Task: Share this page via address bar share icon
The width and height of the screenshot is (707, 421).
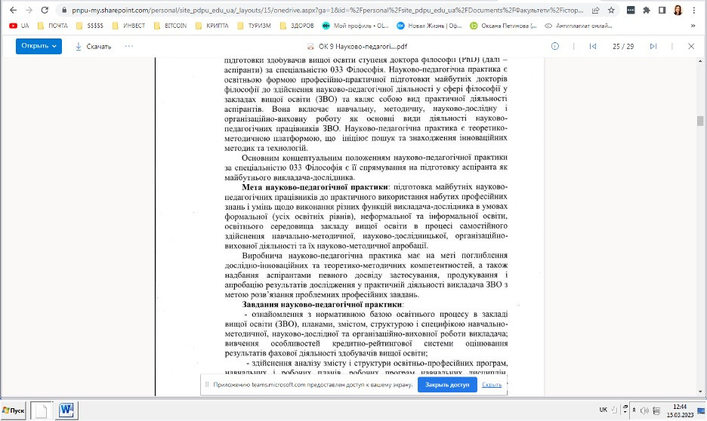Action: [x=596, y=10]
